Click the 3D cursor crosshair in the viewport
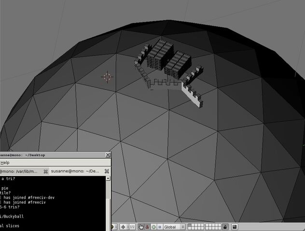 click(107, 77)
